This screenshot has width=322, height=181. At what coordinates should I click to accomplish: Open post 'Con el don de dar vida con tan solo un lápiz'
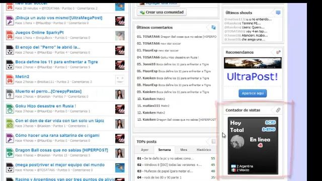[59, 121]
